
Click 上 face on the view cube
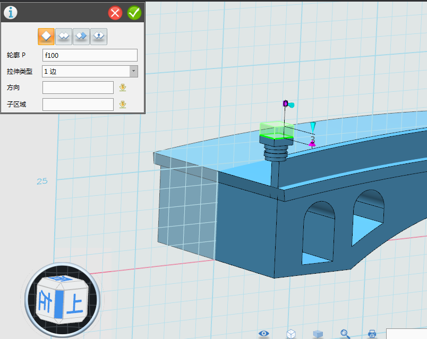coord(75,305)
